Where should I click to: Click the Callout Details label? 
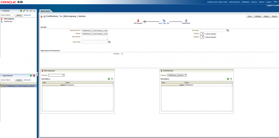(211, 34)
